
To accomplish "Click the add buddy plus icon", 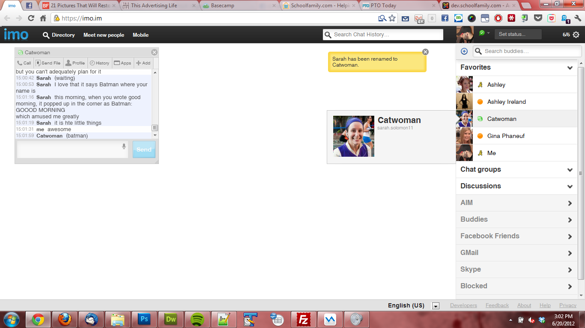I will (464, 51).
